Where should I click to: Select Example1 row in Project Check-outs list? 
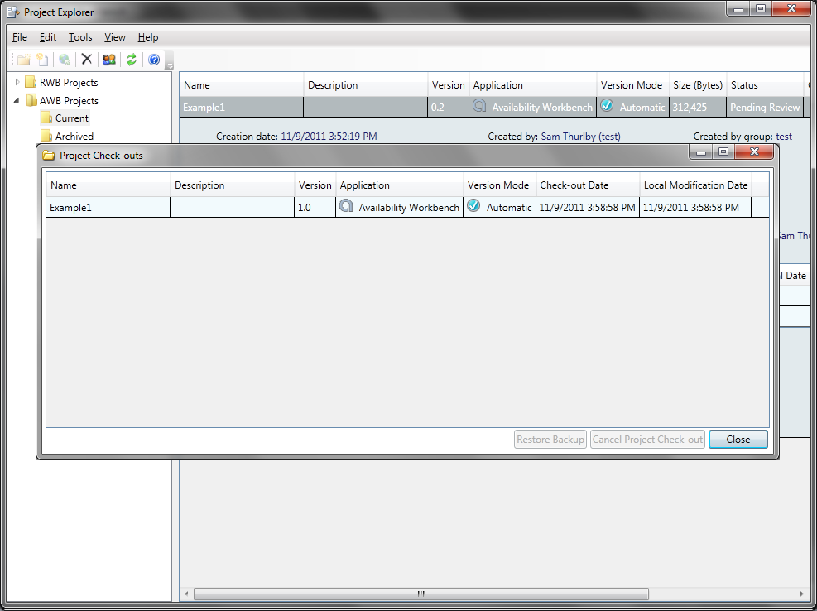108,208
